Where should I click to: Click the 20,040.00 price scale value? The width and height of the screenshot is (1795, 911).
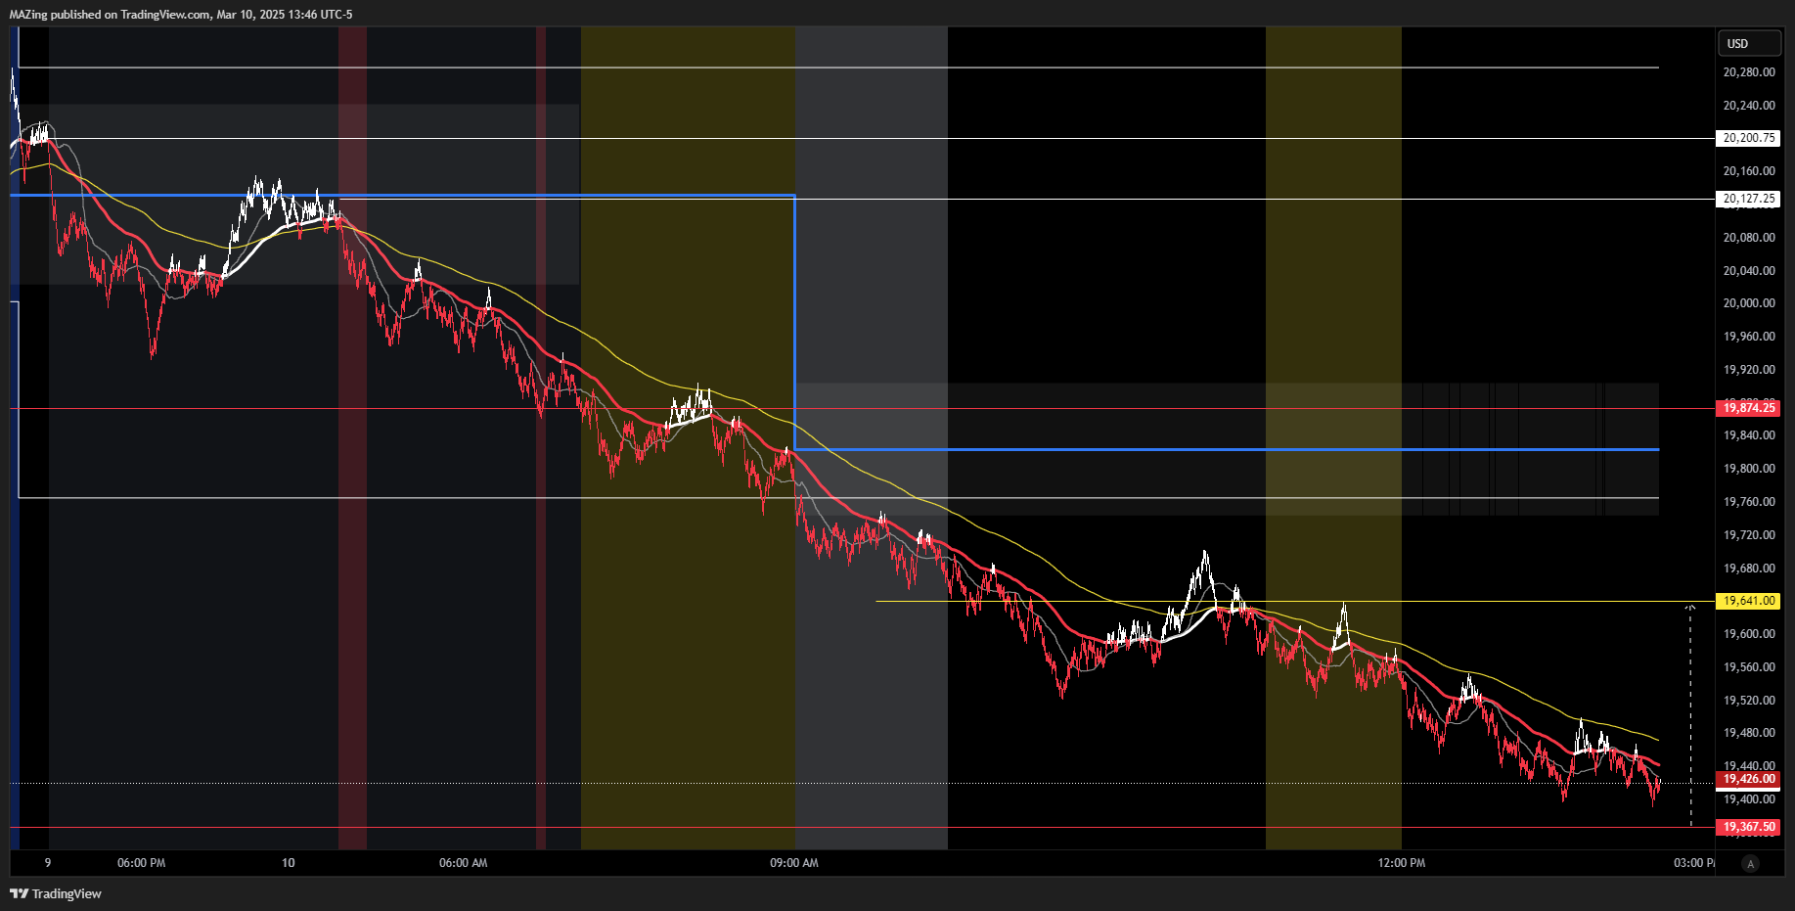1749,271
